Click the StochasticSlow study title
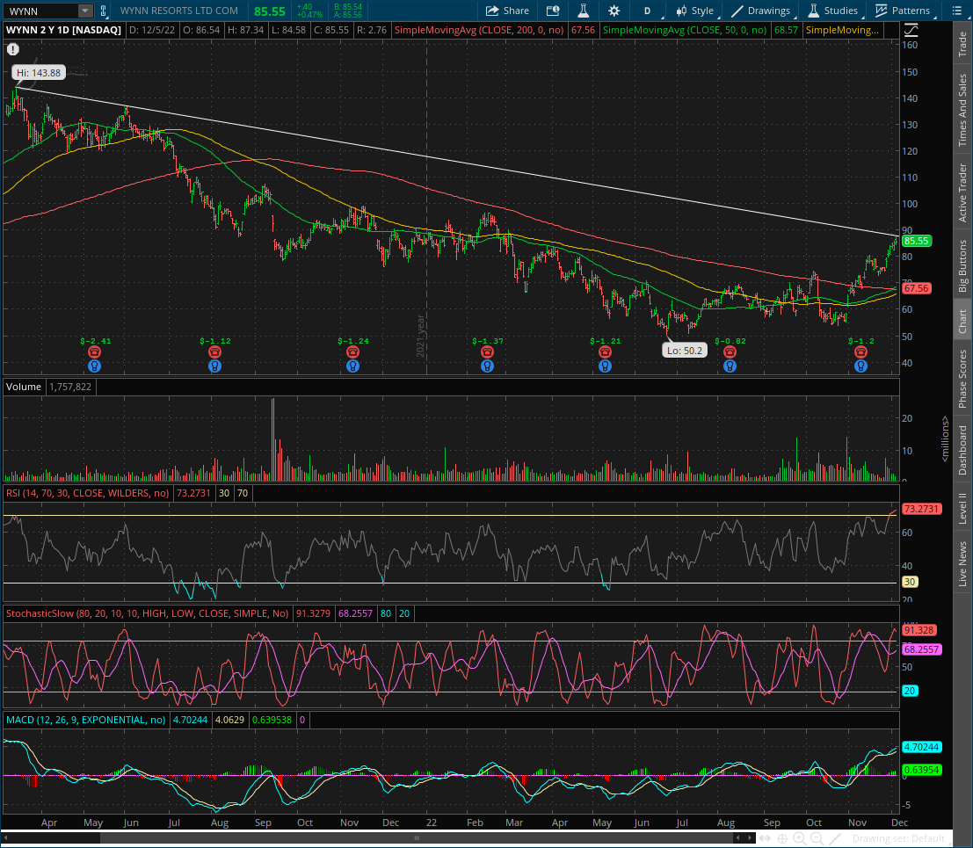This screenshot has height=848, width=973. [147, 613]
